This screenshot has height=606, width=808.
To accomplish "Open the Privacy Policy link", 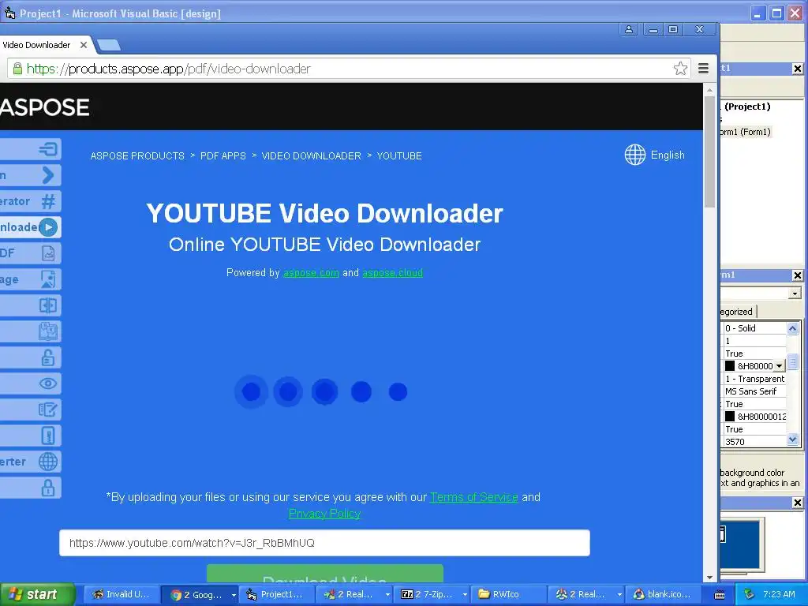I will 324,514.
